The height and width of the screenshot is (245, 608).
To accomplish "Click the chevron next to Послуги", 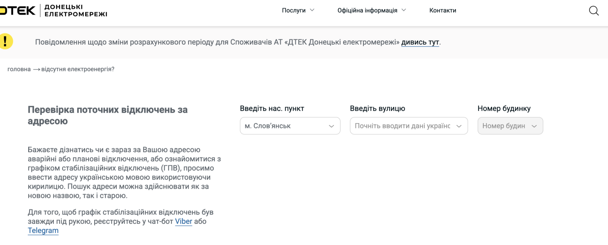I will [312, 10].
